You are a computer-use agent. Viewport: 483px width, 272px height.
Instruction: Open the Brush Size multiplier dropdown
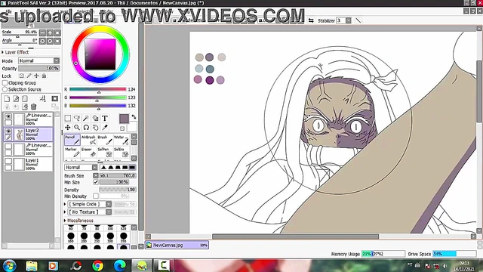[96, 175]
